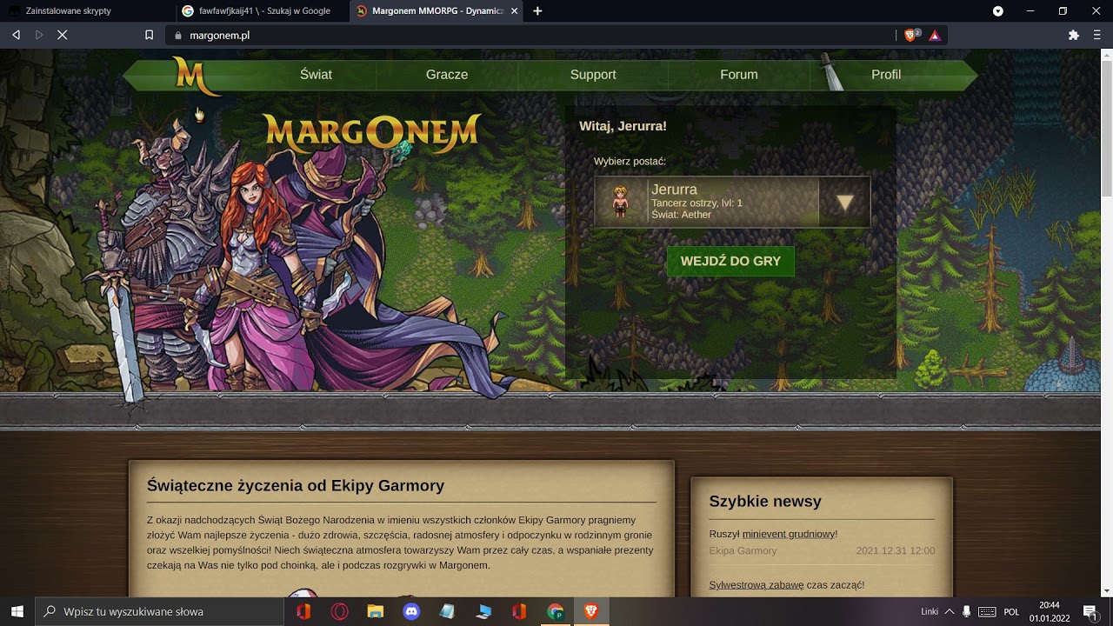
Task: Click the Witaj, Jerurra! greeting
Action: pyautogui.click(x=623, y=126)
